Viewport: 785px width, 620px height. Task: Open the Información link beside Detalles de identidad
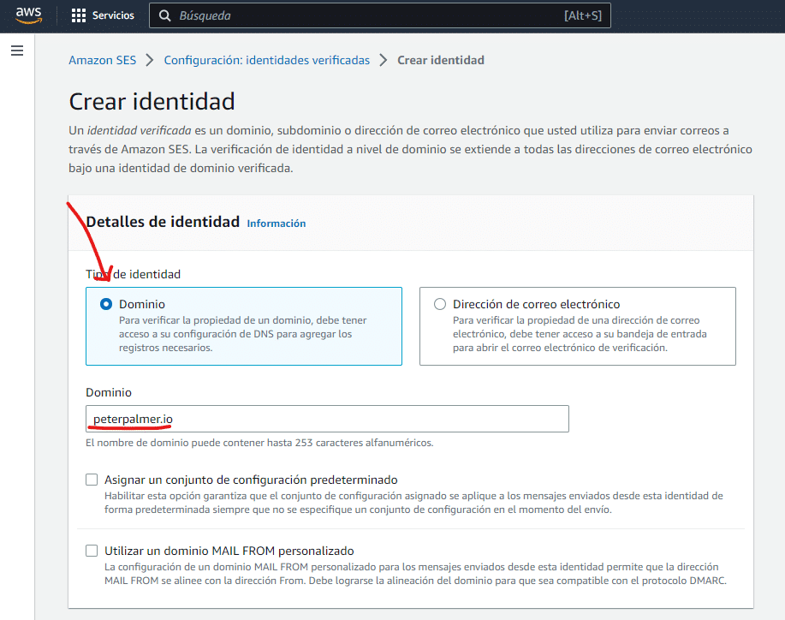(276, 224)
